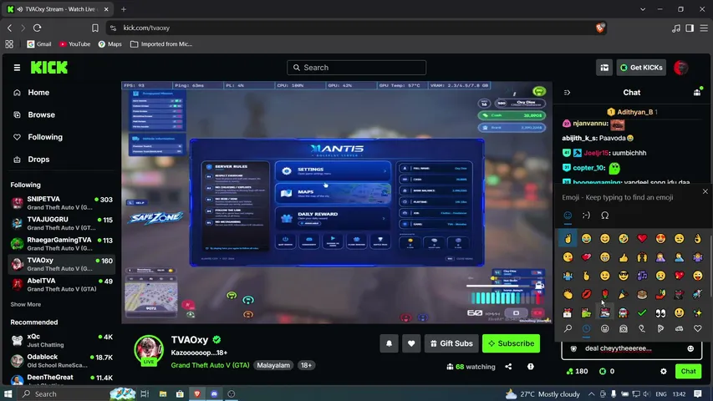
Task: Open RhaegarGamingTVA channel
Action: 61,244
